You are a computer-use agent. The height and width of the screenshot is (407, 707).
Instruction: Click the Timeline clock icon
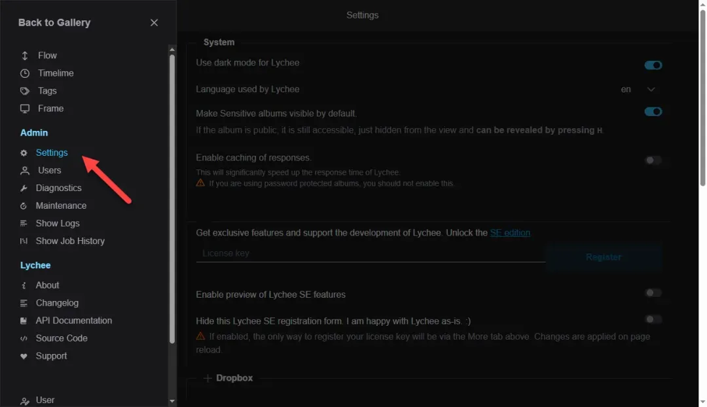coord(25,73)
